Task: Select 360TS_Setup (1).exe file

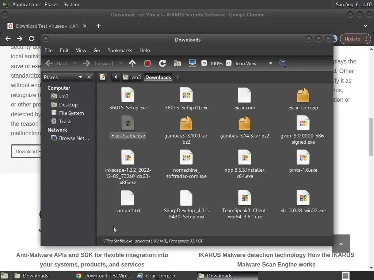Action: click(186, 99)
